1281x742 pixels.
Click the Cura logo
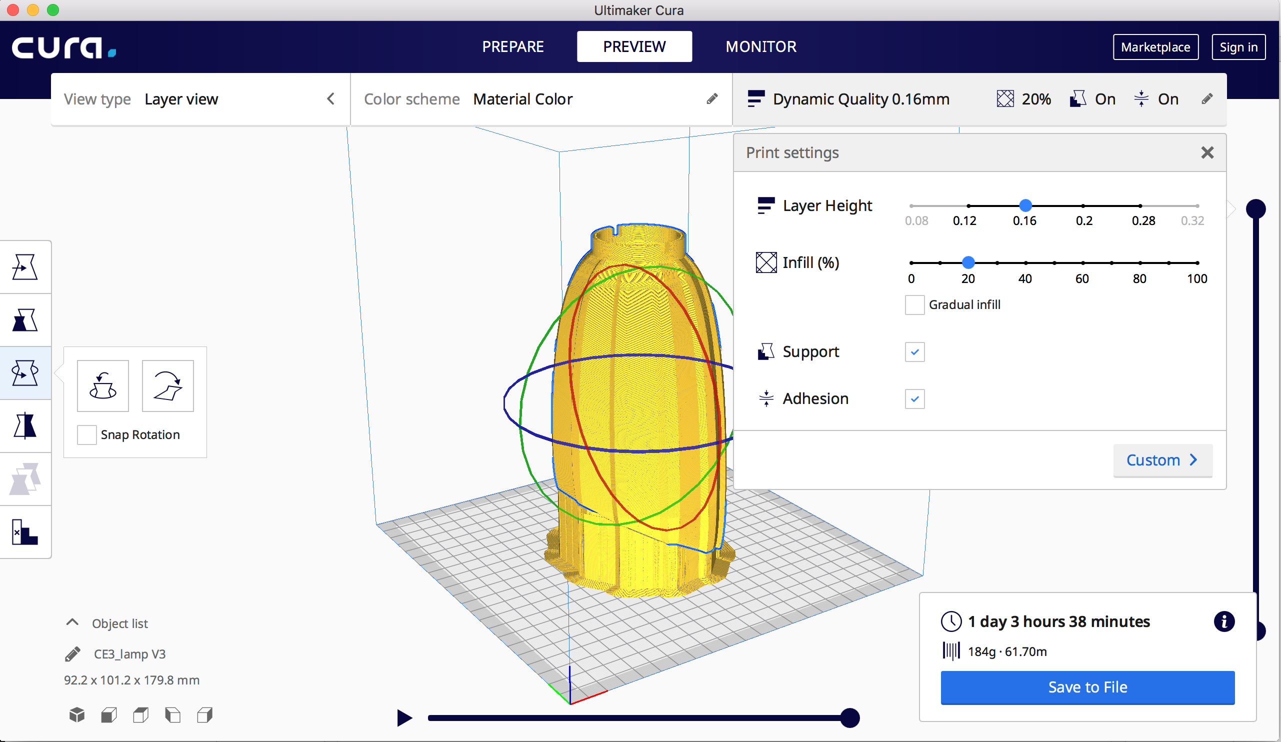click(x=64, y=47)
